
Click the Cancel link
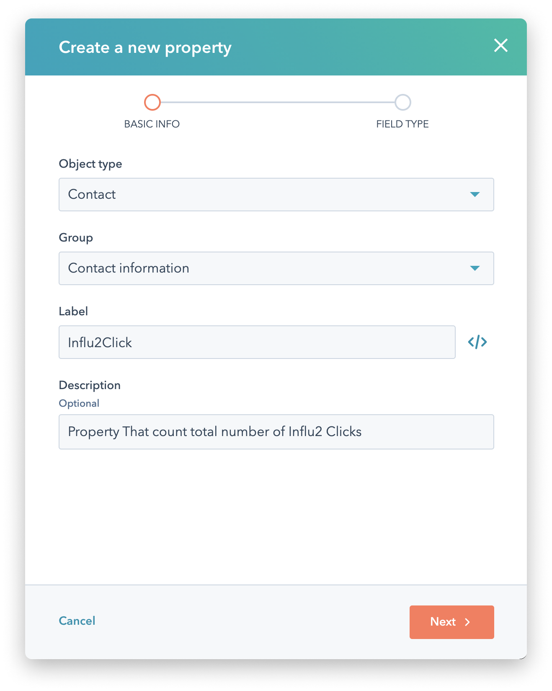77,621
